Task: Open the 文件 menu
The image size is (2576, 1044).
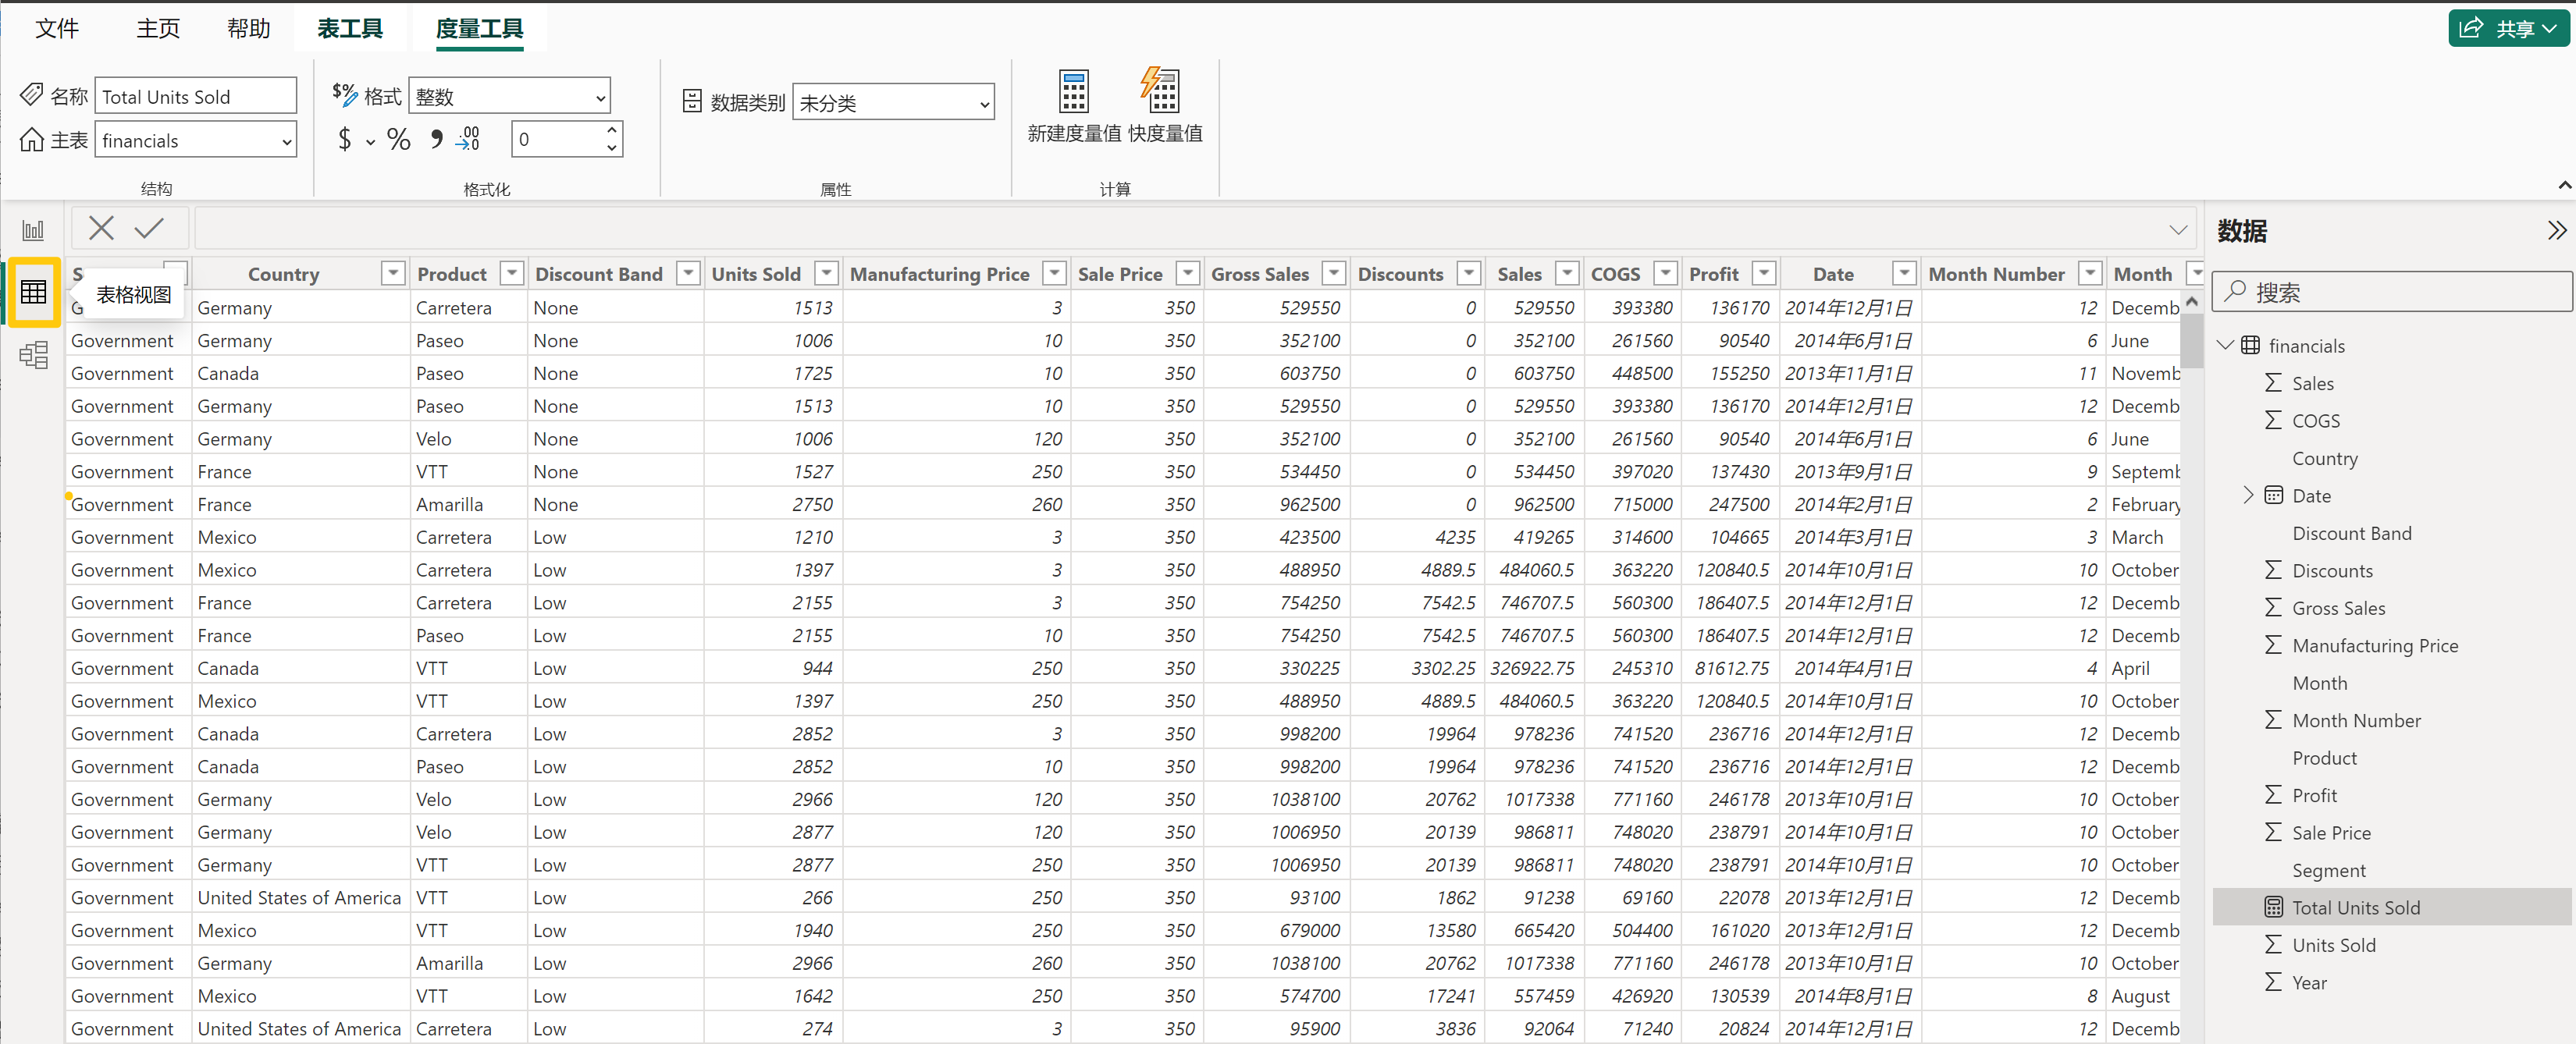Action: 57,29
